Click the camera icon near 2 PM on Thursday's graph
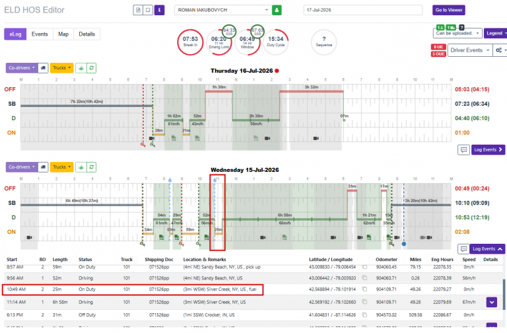The height and width of the screenshot is (333, 507). (267, 139)
